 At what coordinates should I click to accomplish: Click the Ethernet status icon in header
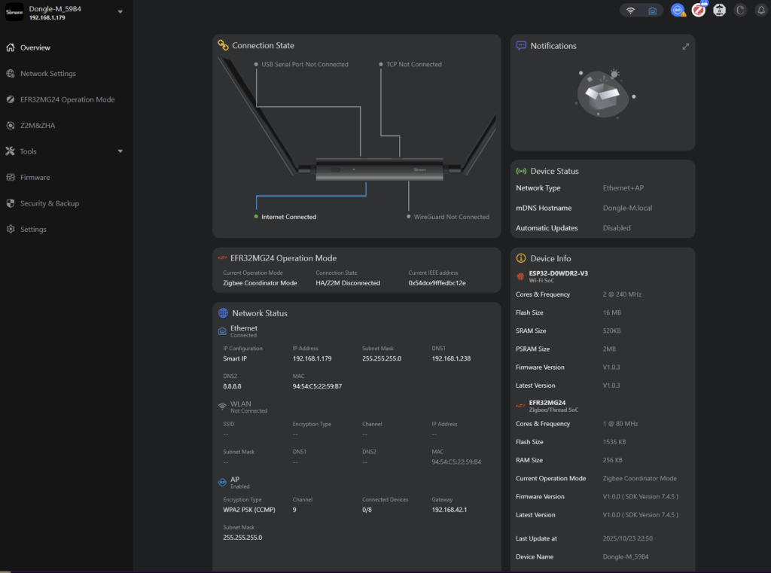[652, 11]
